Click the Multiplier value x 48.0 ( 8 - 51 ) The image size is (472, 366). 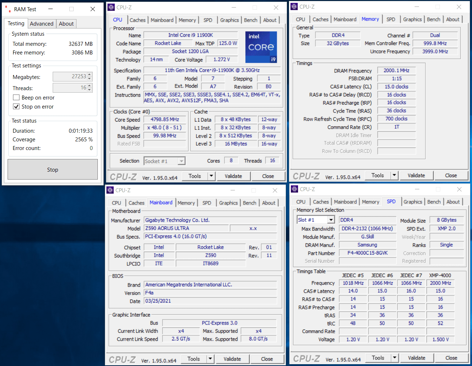coord(165,127)
